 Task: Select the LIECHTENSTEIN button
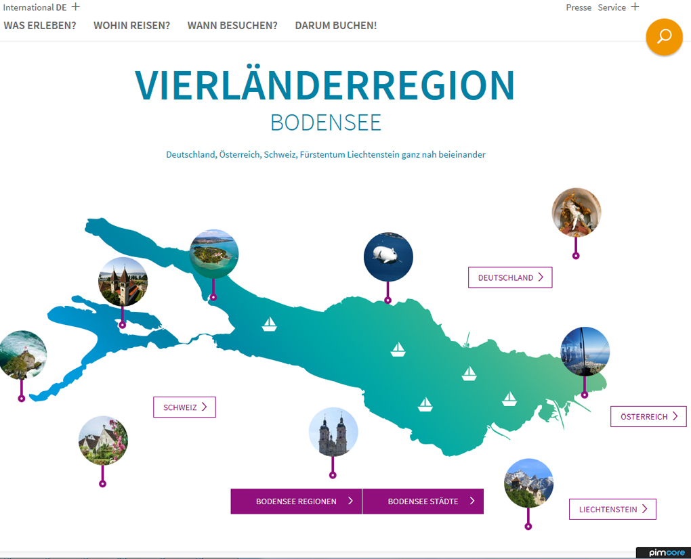click(612, 509)
